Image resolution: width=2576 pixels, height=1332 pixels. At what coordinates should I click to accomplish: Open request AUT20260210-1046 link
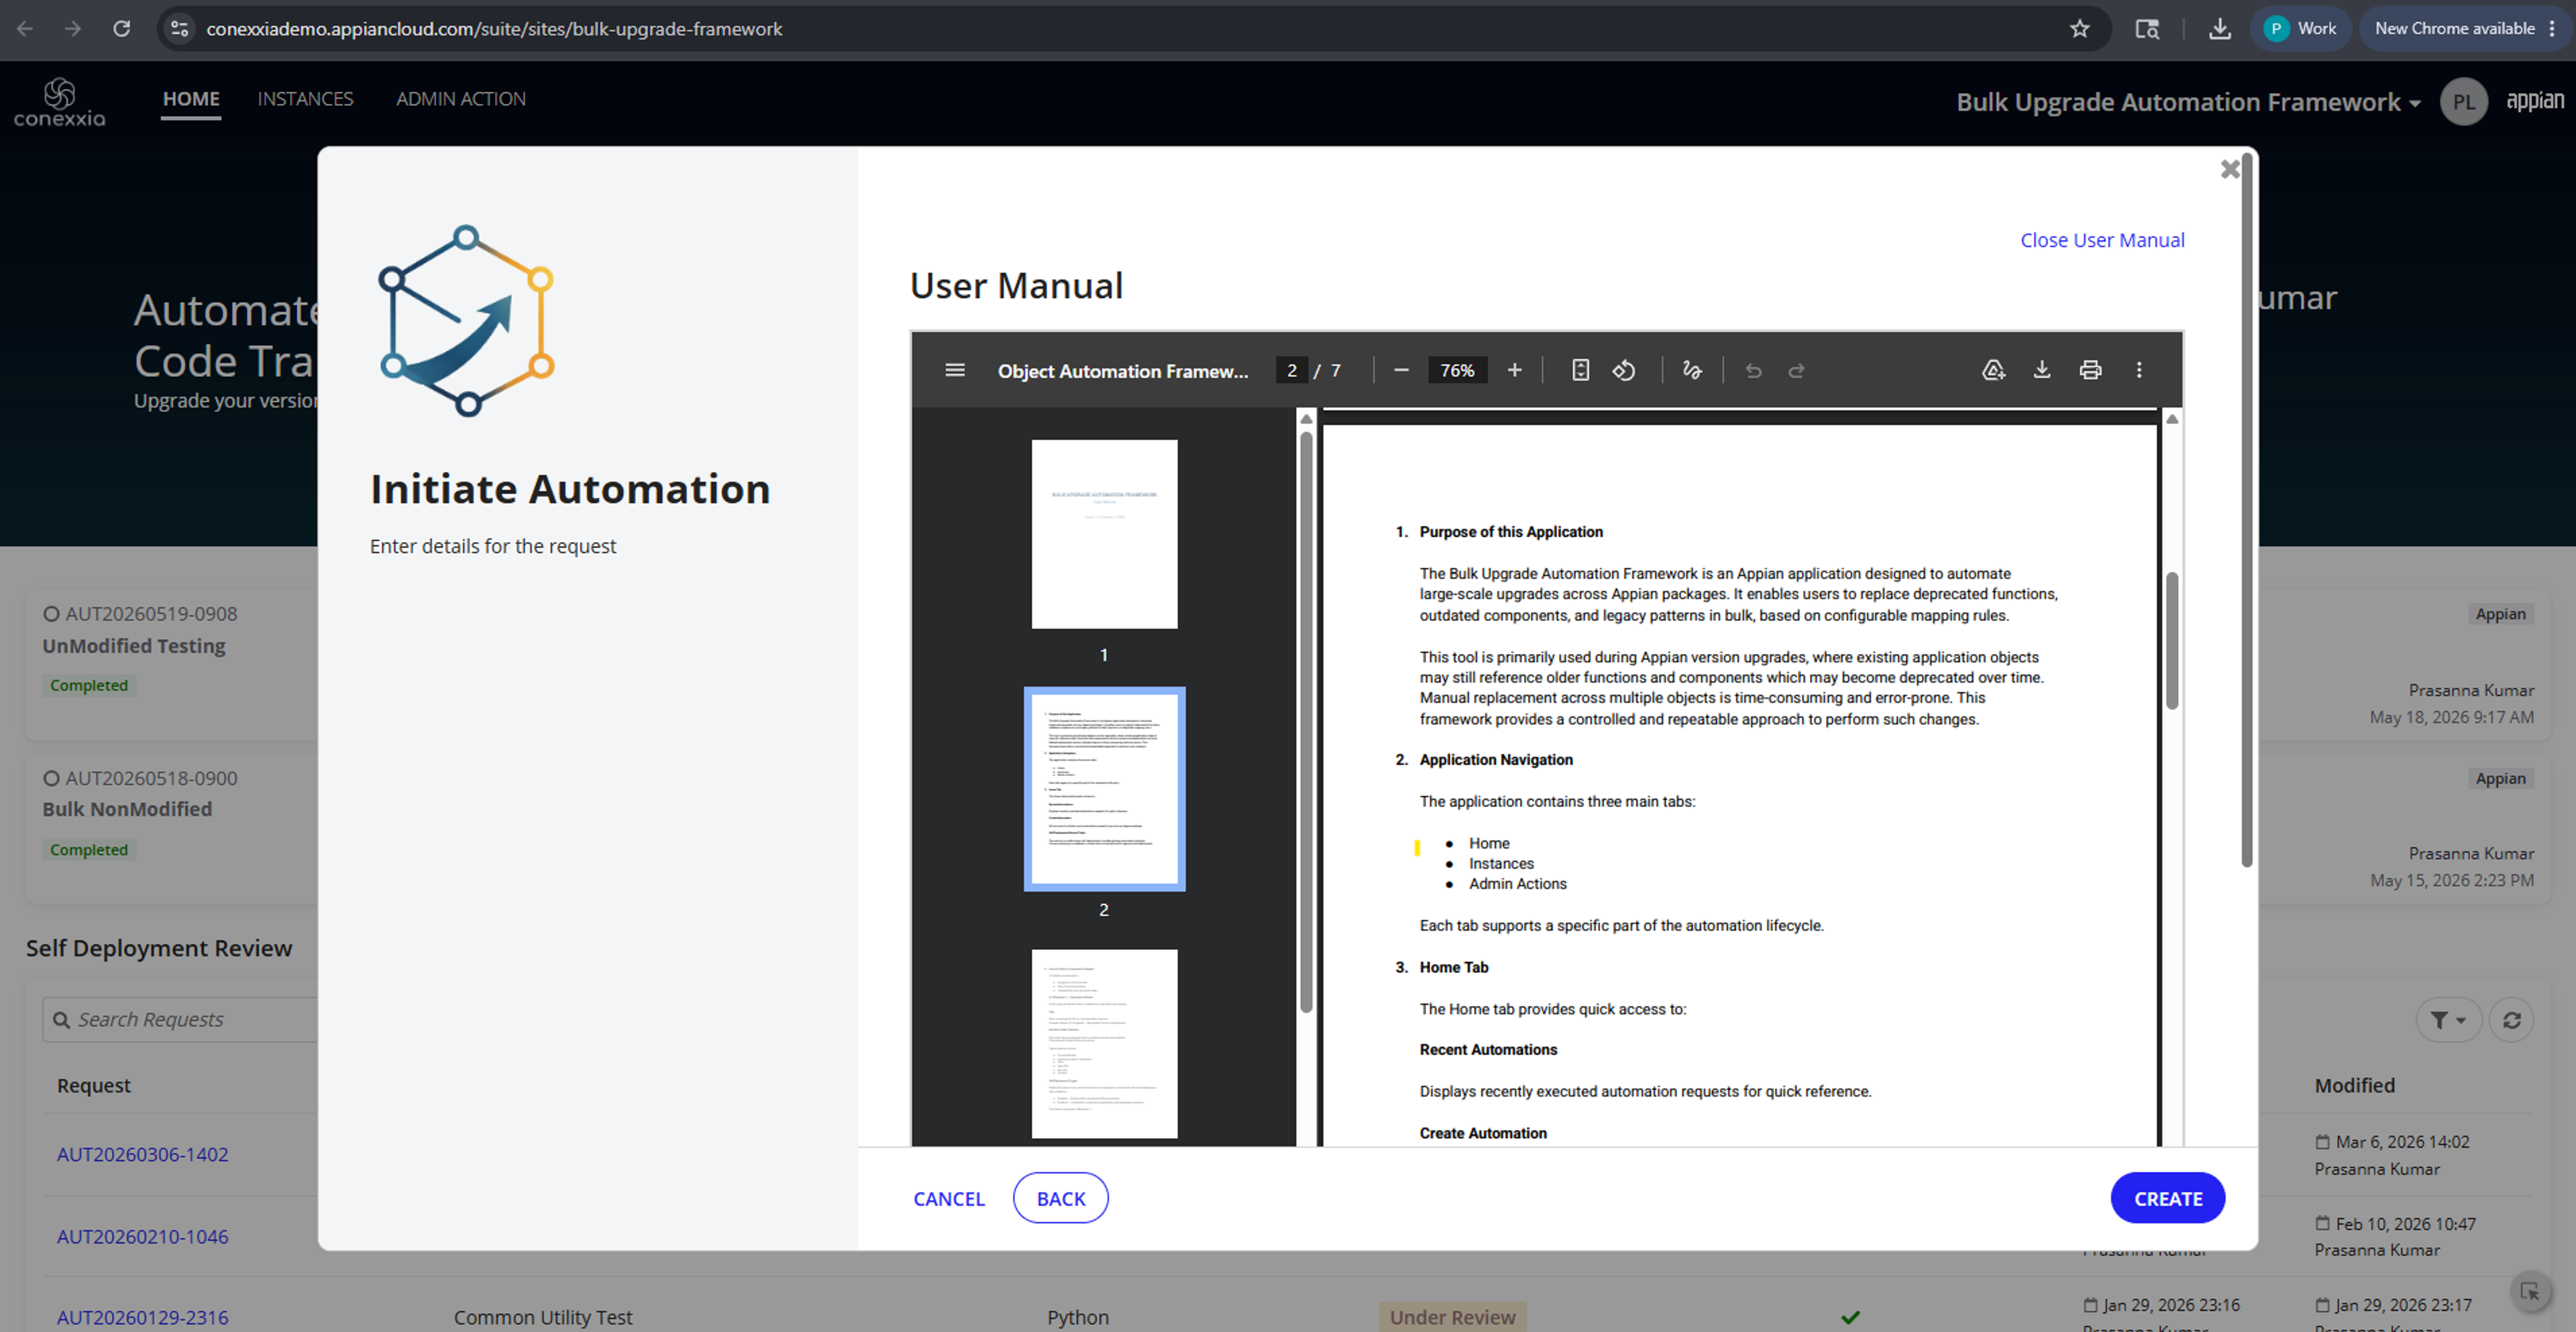142,1236
